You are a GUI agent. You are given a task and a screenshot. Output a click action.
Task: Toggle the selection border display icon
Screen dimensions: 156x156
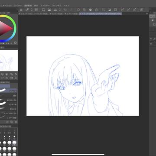(115, 10)
